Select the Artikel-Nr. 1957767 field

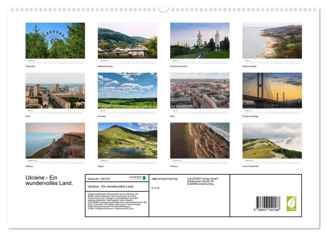(99, 178)
